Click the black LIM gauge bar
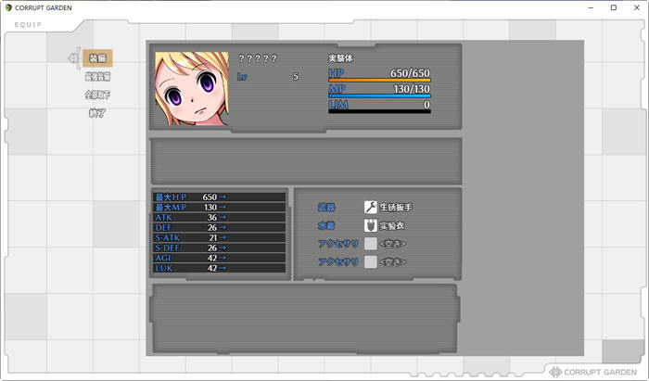This screenshot has height=381, width=649. click(x=379, y=111)
